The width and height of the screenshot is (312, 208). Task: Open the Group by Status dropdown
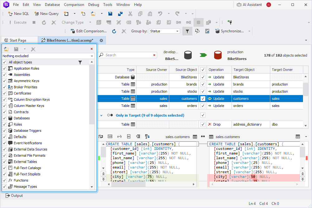point(178,31)
